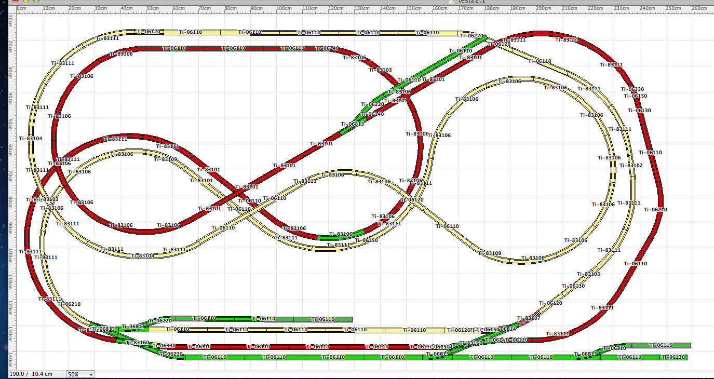Image resolution: width=714 pixels, height=379 pixels.
Task: Select Ti-06330 label next to left Ti-83160
Action: (x=164, y=346)
